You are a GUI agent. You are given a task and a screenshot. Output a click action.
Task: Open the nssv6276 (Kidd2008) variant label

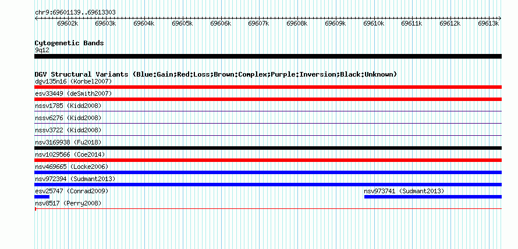[68, 118]
